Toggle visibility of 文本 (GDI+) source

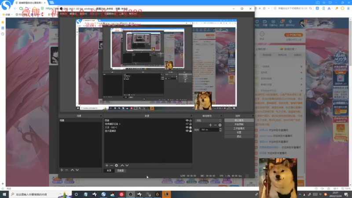click(187, 127)
